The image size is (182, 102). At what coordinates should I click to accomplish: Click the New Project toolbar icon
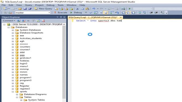tap(5, 9)
